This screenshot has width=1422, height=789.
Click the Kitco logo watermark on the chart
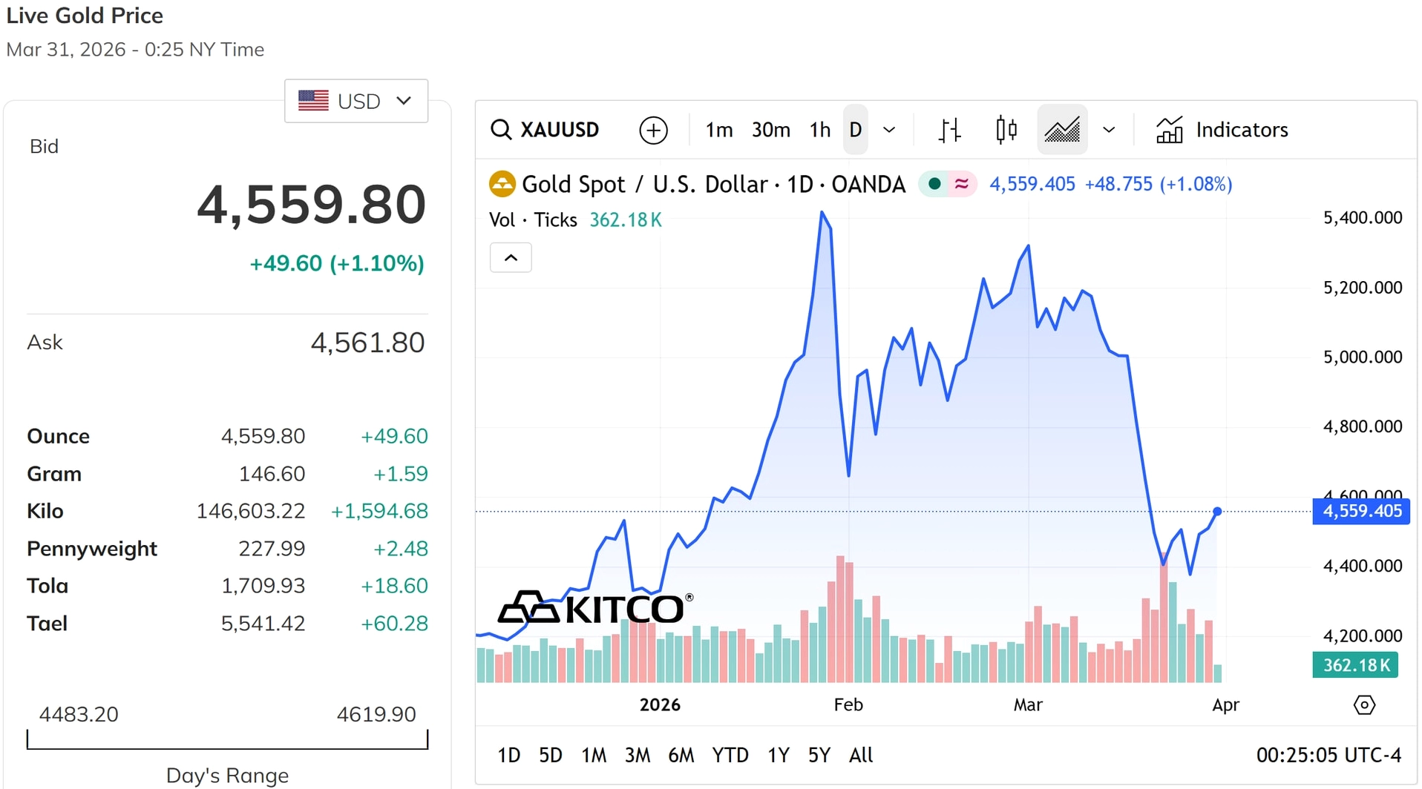point(594,606)
